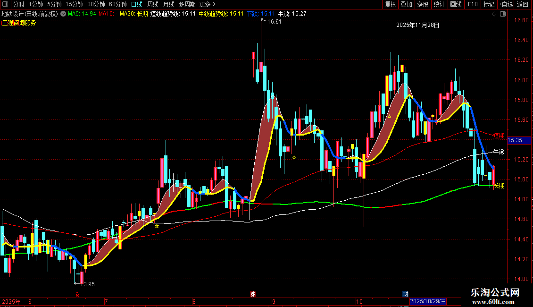Click the 2025年11月28日 date label
Viewport: 533px width, 307px height.
tap(418, 25)
